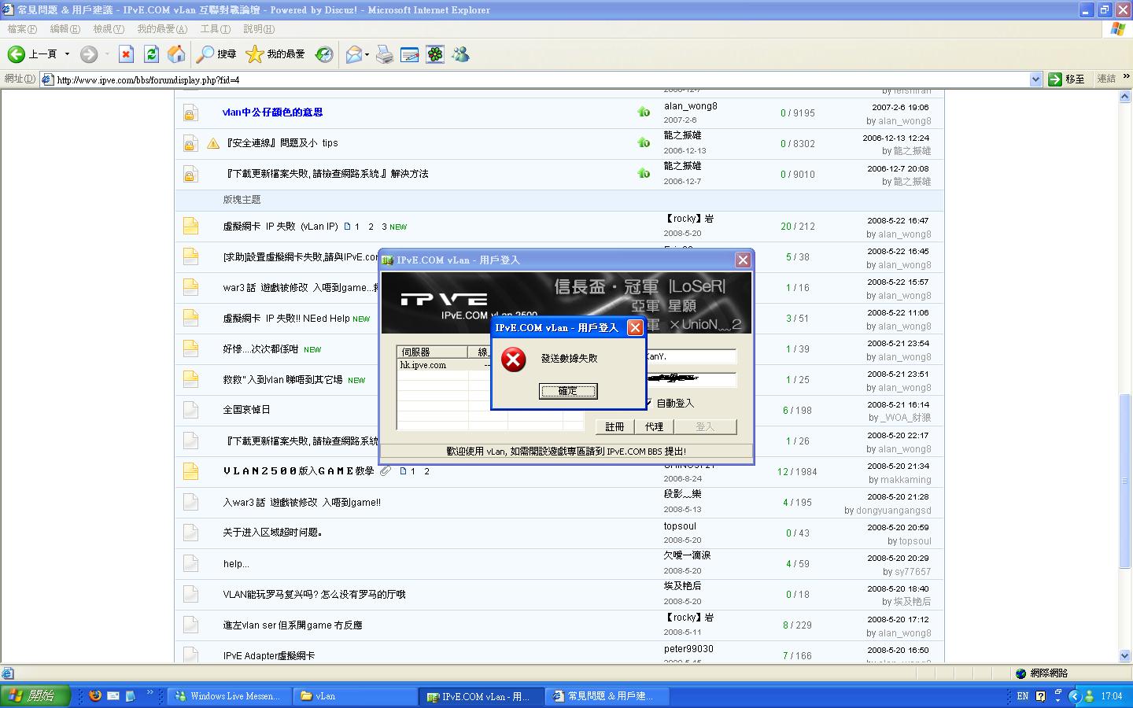Viewport: 1133px width, 708px height.
Task: Open the Messenger icon in the toolbar
Action: pos(461,54)
